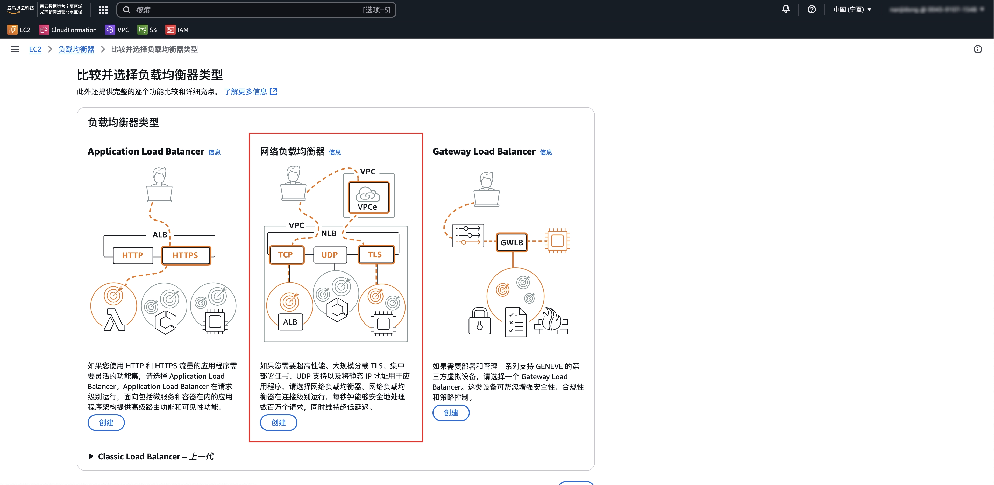The image size is (994, 485).
Task: Click the firewall flame icon in GWLB diagram
Action: click(551, 321)
